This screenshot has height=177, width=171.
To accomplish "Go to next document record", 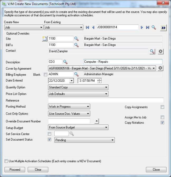I will pyautogui.click(x=142, y=27).
